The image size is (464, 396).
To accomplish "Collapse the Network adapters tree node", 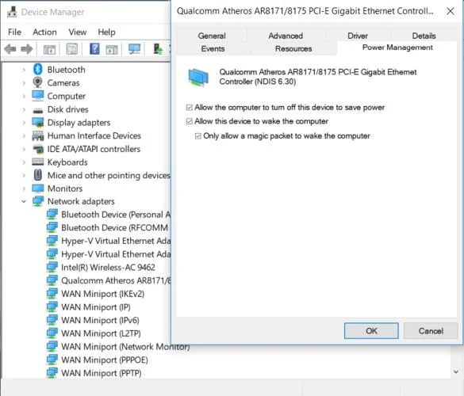I will point(24,201).
